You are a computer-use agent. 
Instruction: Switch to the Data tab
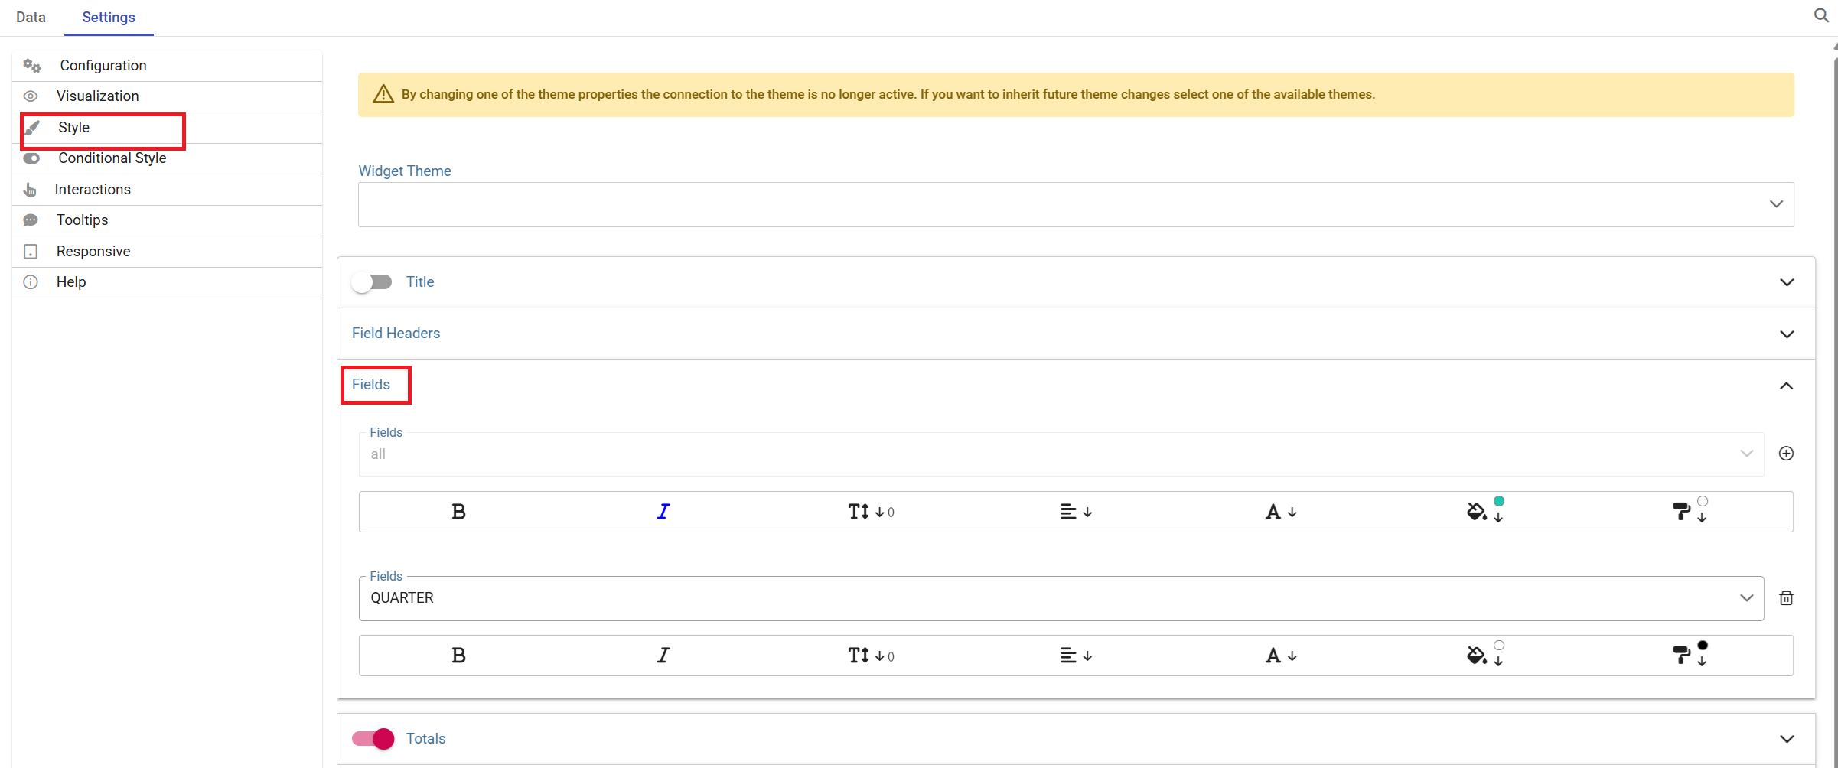31,17
